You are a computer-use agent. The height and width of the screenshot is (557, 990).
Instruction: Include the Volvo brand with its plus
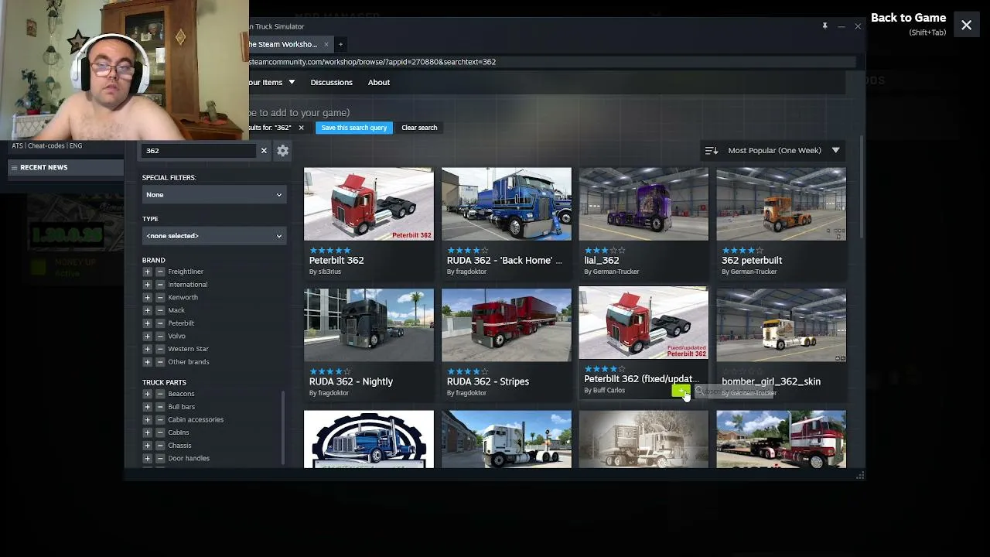coord(147,336)
